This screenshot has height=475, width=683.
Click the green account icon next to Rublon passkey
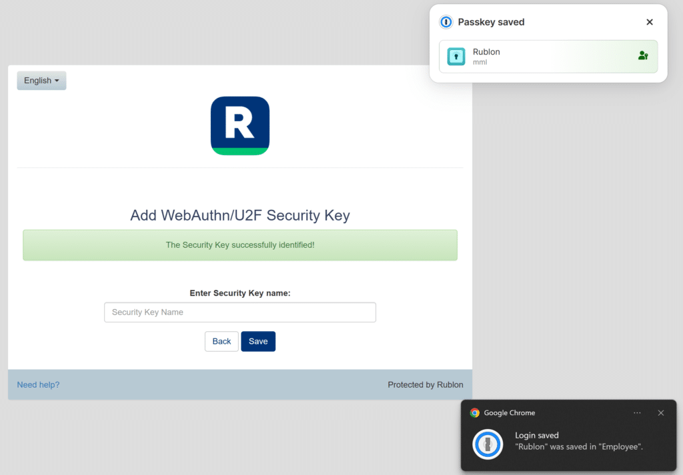(642, 56)
